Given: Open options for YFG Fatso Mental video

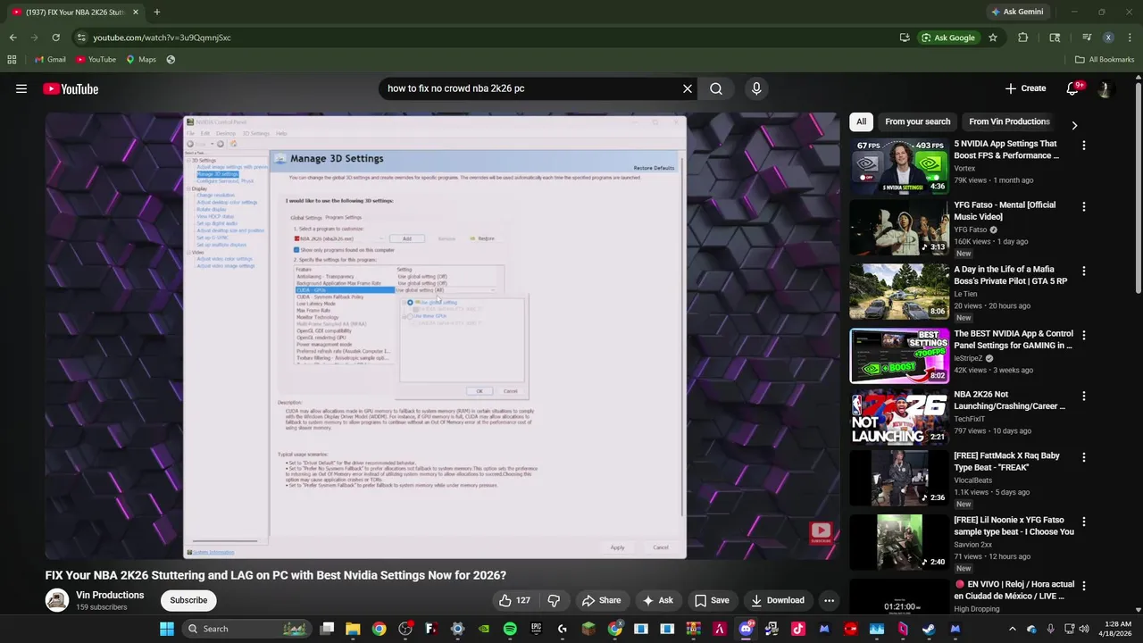Looking at the screenshot, I should (x=1084, y=206).
